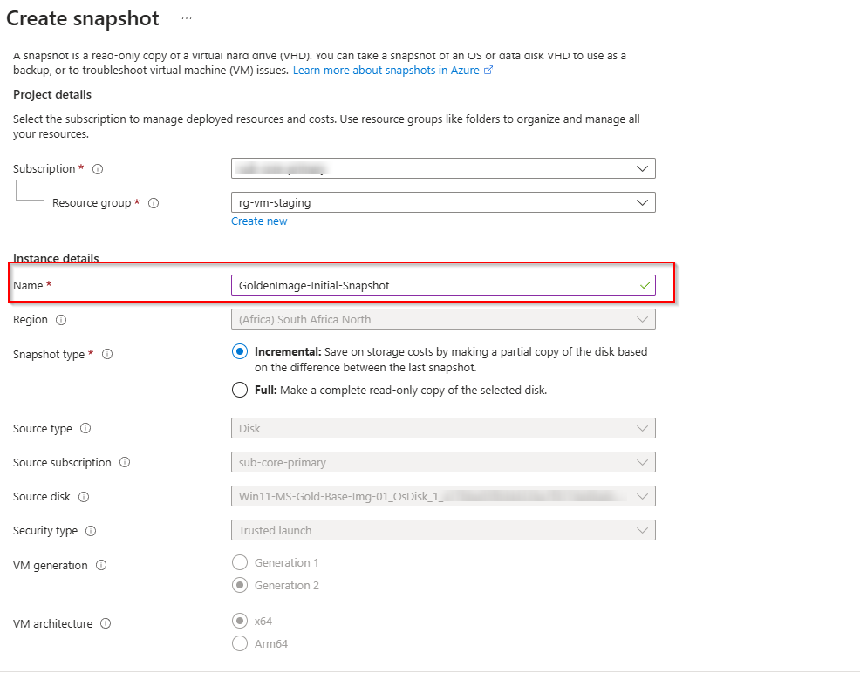Open the Resource group dropdown

tap(443, 202)
